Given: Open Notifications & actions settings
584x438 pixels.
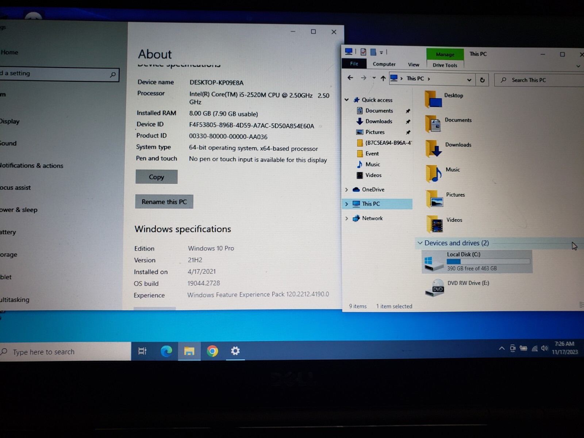Looking at the screenshot, I should 32,165.
